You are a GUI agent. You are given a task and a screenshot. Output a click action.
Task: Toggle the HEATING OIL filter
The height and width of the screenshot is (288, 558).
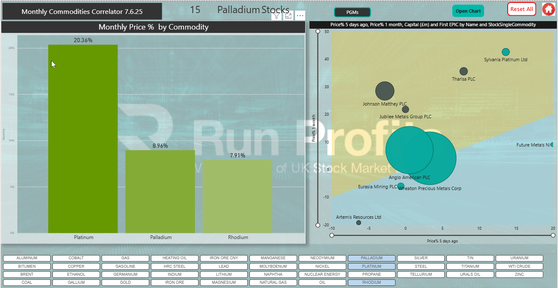coord(175,258)
